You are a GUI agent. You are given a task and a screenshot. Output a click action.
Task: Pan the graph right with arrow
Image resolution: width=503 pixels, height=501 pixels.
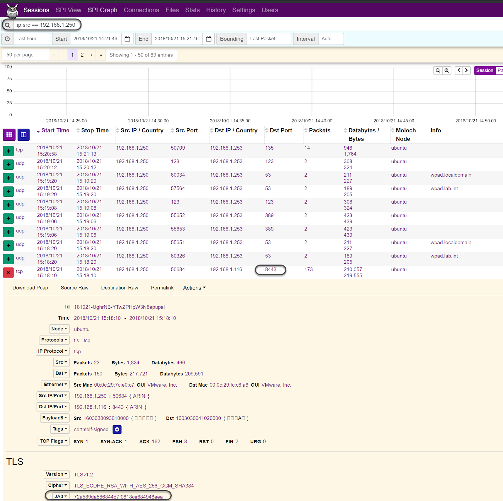coord(467,70)
